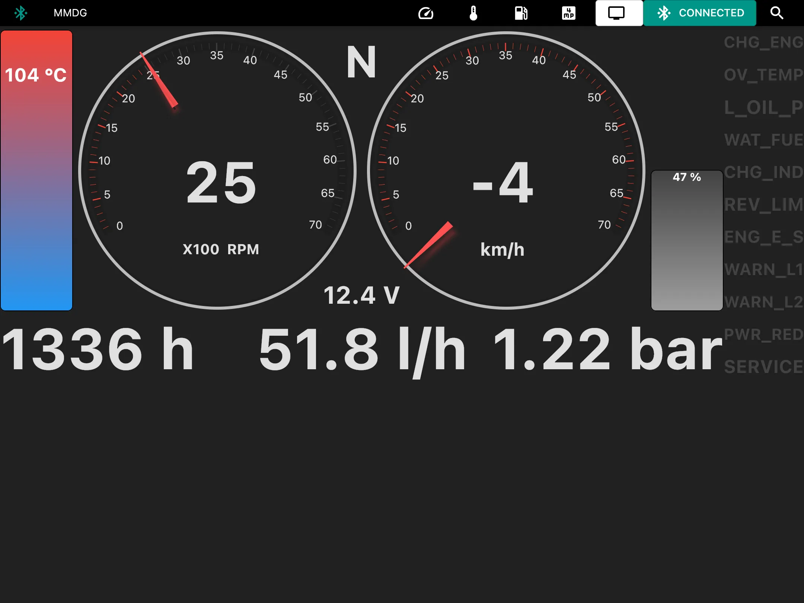Click the speedometer/tachometer display icon
Viewport: 804px width, 603px height.
tap(425, 12)
